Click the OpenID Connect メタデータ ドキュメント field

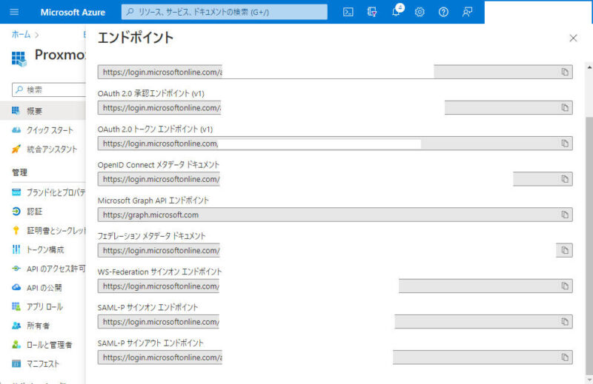(x=335, y=179)
